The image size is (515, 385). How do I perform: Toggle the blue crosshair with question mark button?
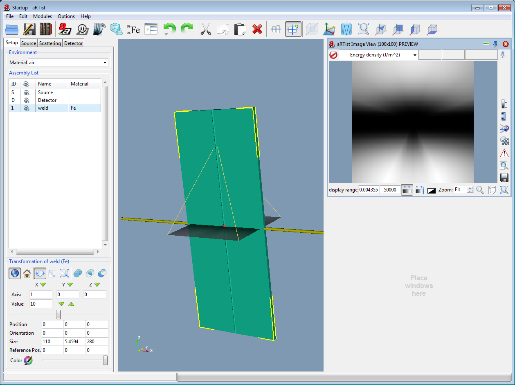(293, 29)
